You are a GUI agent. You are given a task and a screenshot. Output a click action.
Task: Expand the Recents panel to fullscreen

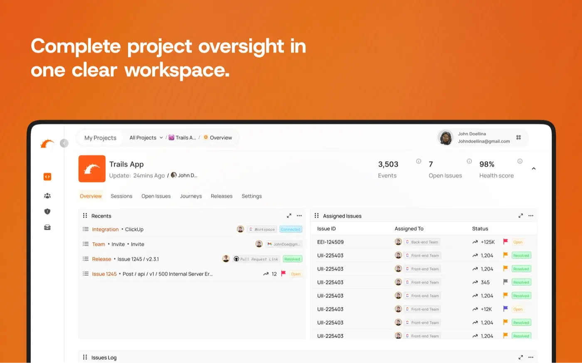289,216
